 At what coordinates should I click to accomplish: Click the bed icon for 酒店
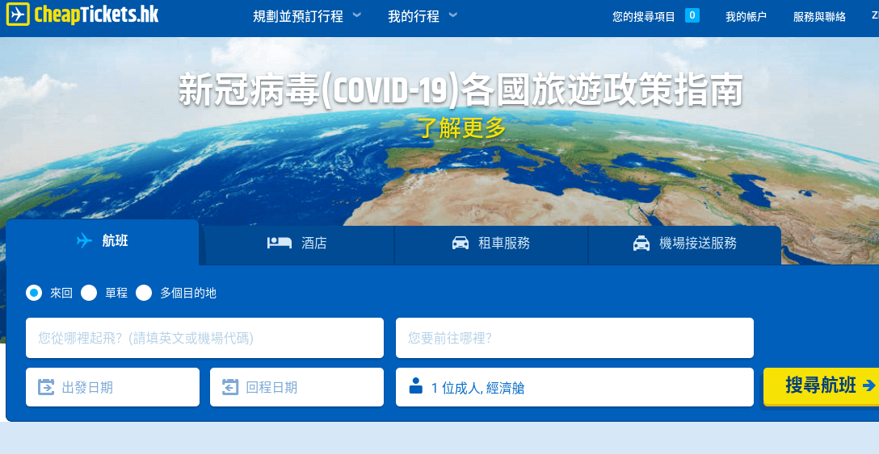pyautogui.click(x=280, y=243)
